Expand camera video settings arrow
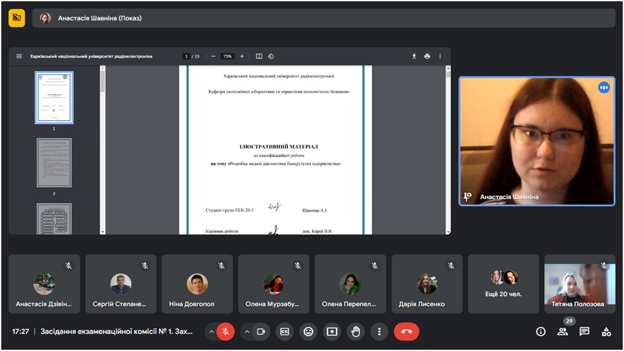 coord(246,331)
